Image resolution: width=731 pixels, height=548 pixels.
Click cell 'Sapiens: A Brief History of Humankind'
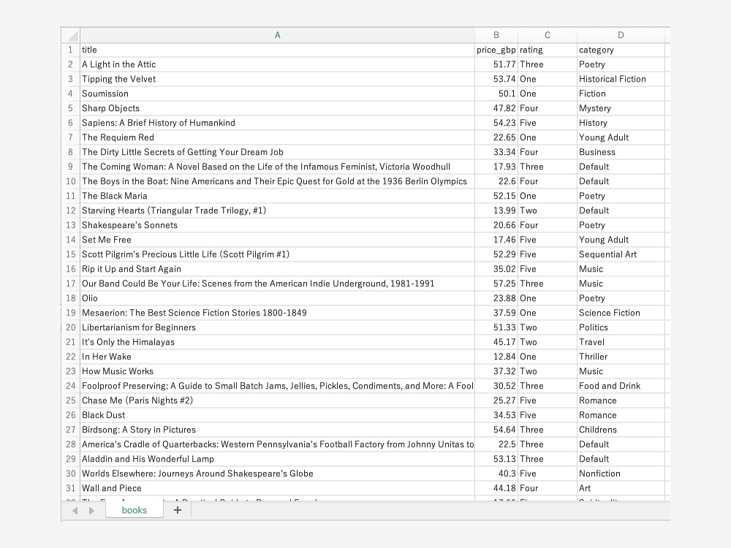(277, 123)
